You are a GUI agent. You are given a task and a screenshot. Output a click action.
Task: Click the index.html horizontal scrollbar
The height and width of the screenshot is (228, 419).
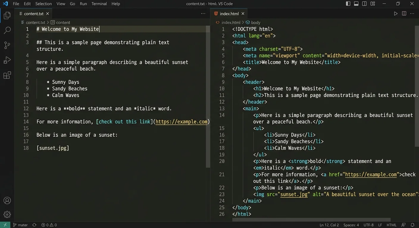tap(311, 220)
